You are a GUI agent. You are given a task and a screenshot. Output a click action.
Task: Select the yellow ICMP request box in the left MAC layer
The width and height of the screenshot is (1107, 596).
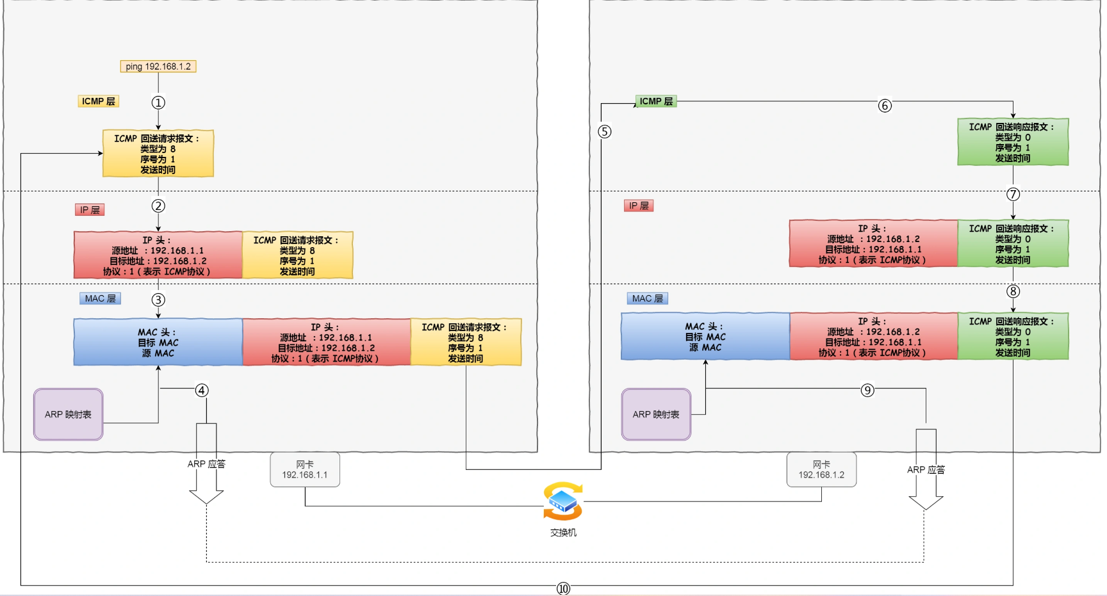(466, 342)
